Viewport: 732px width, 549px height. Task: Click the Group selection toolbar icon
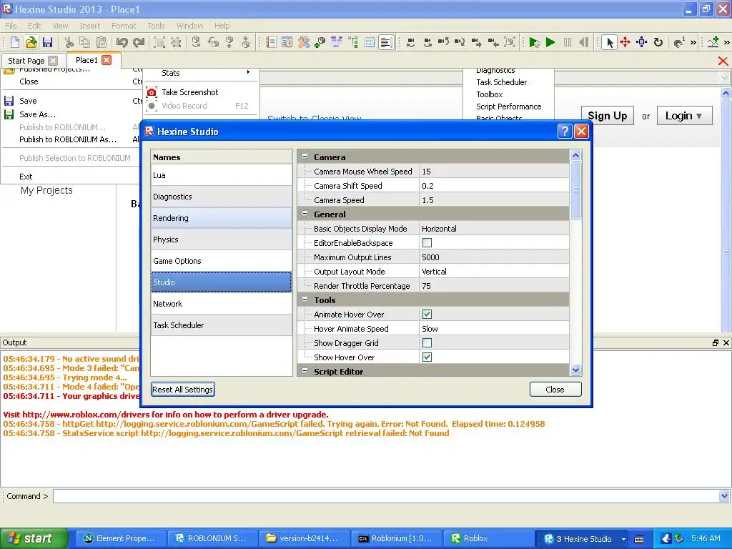pyautogui.click(x=159, y=42)
